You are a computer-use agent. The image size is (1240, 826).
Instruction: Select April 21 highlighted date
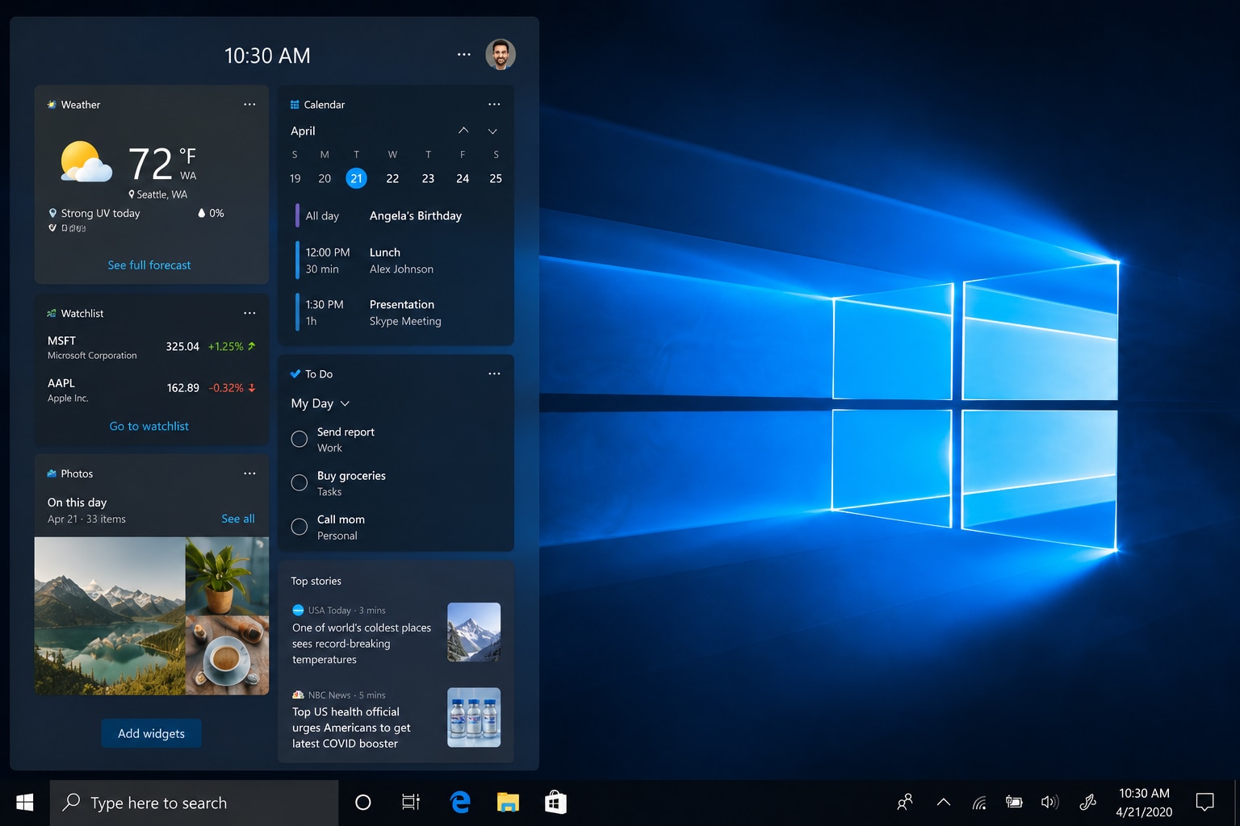click(356, 178)
